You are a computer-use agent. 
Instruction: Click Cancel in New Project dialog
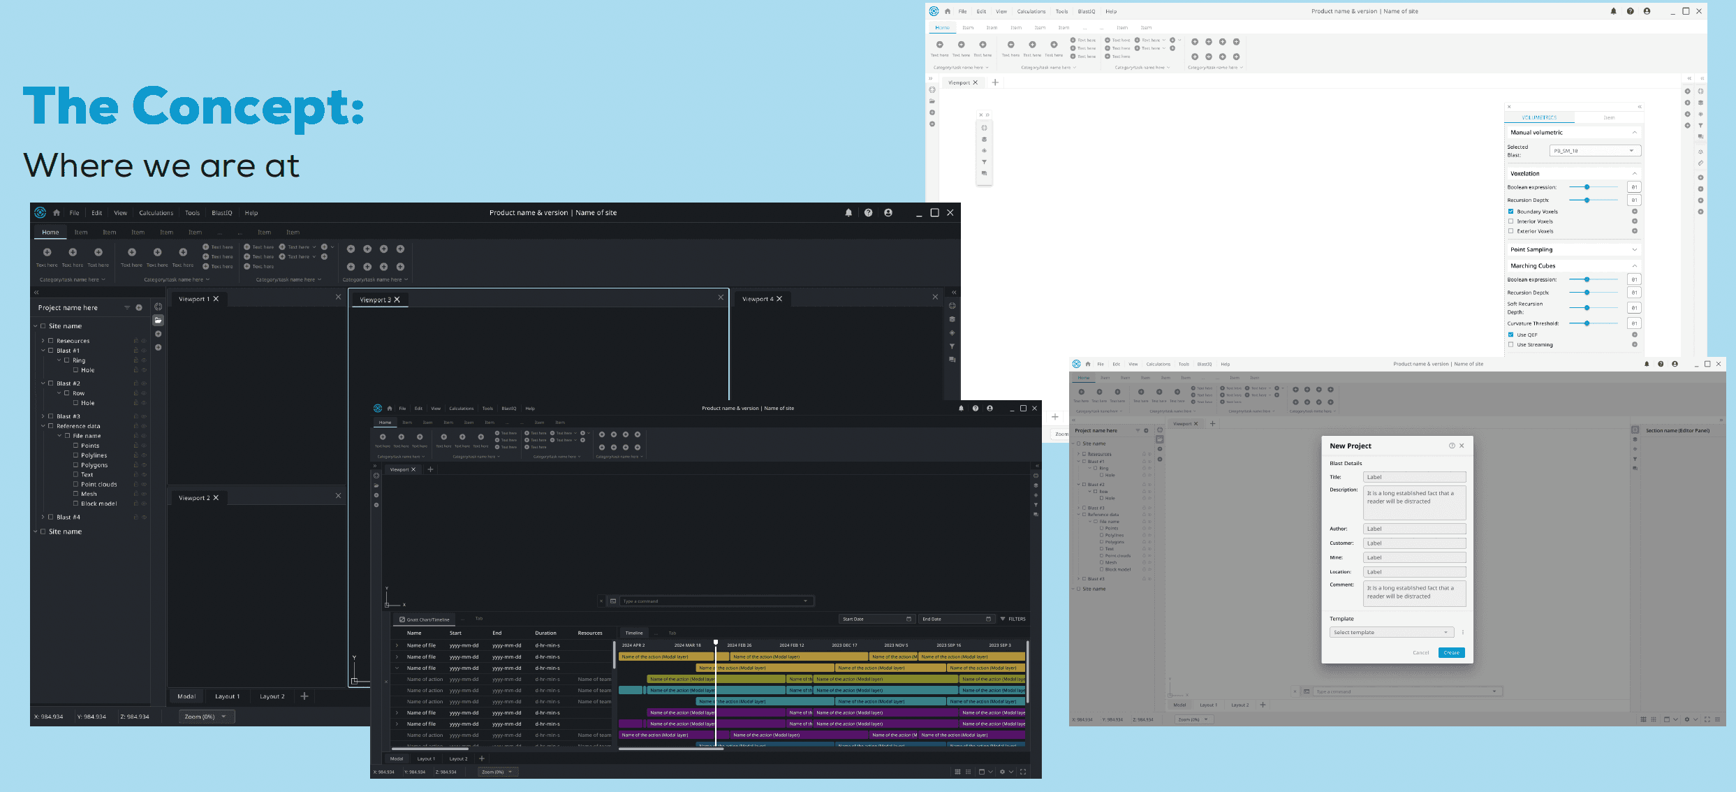(x=1420, y=653)
